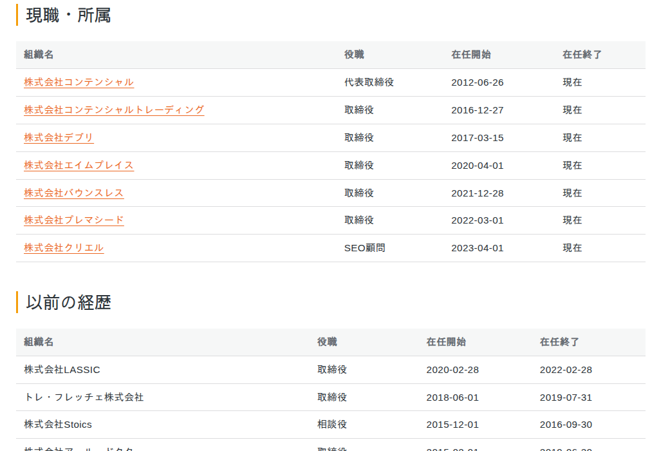Screen dimensions: 670x451
Task: Select the end date 2022-02-28
Action: click(x=566, y=370)
